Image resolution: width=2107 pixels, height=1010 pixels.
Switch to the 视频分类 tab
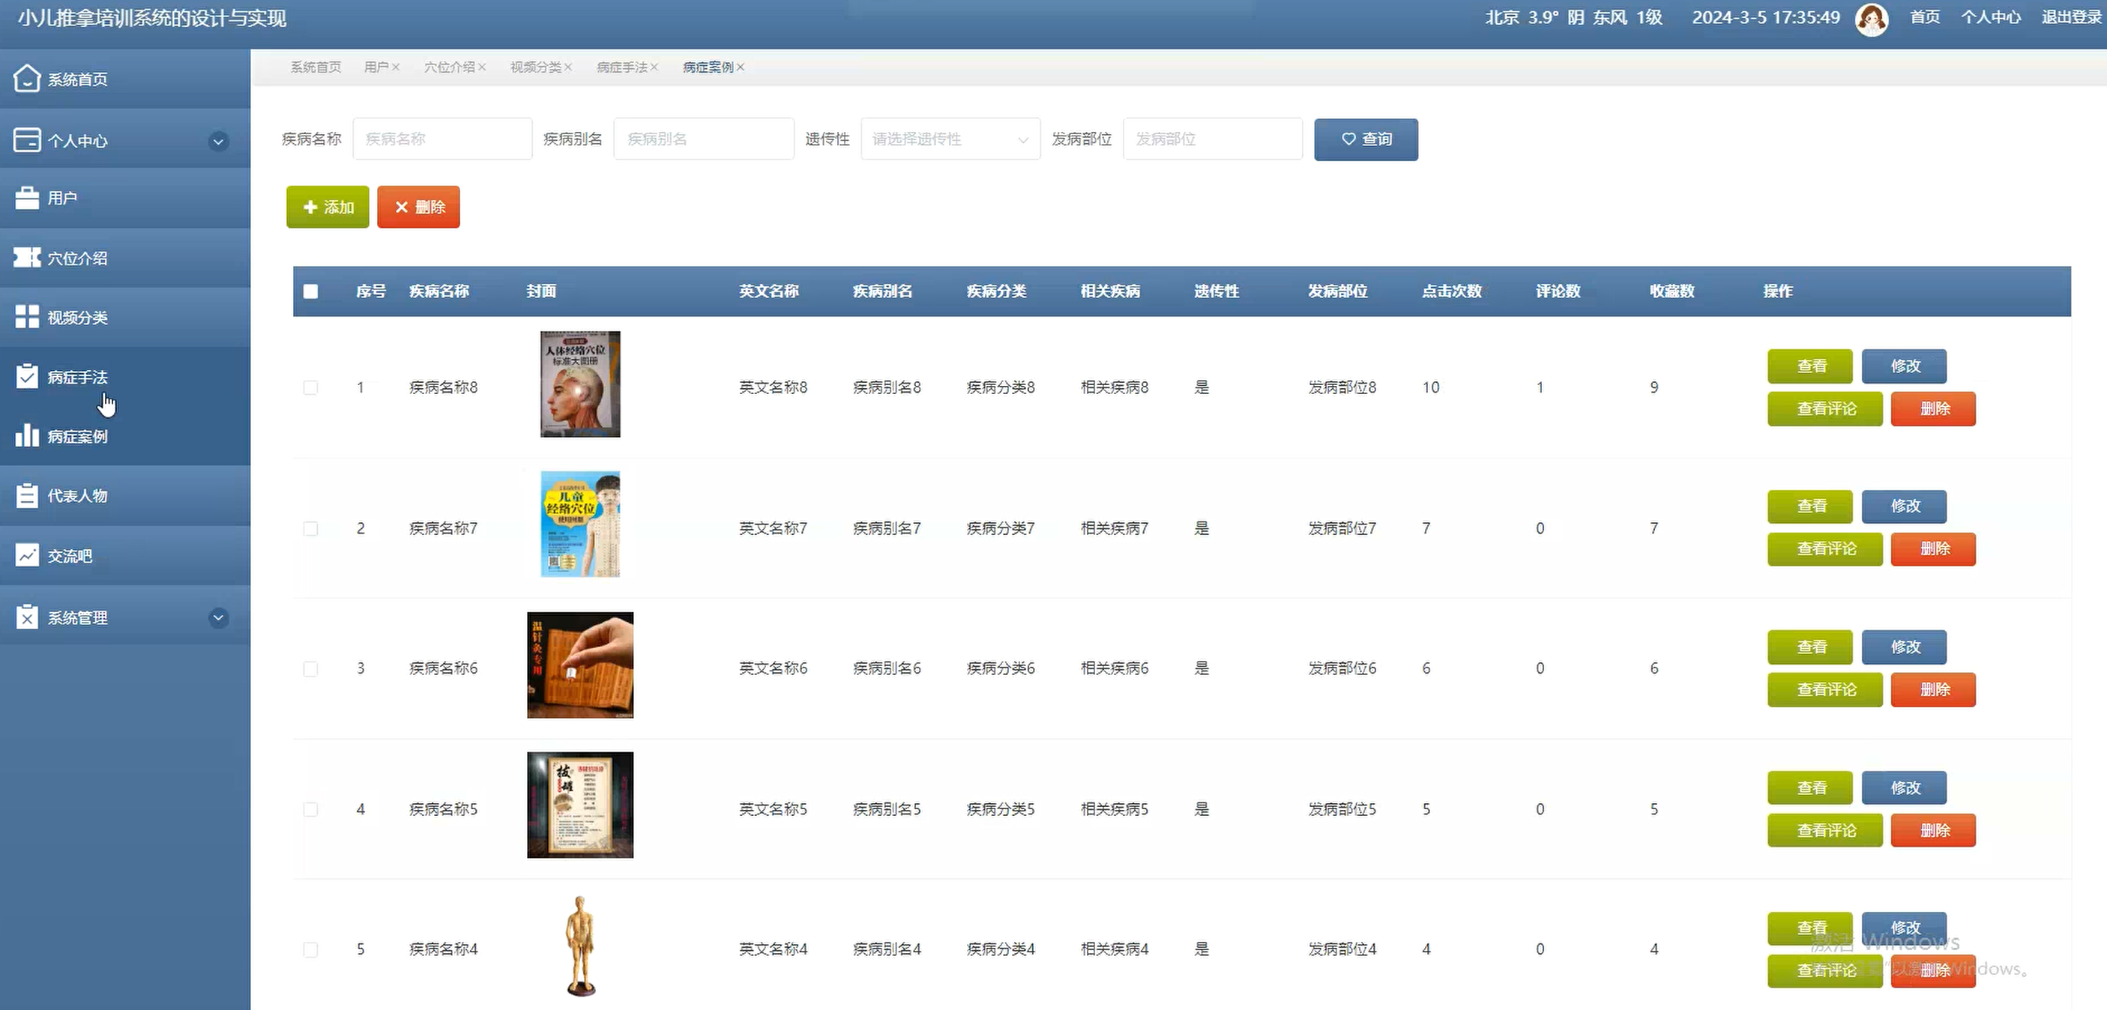point(536,67)
